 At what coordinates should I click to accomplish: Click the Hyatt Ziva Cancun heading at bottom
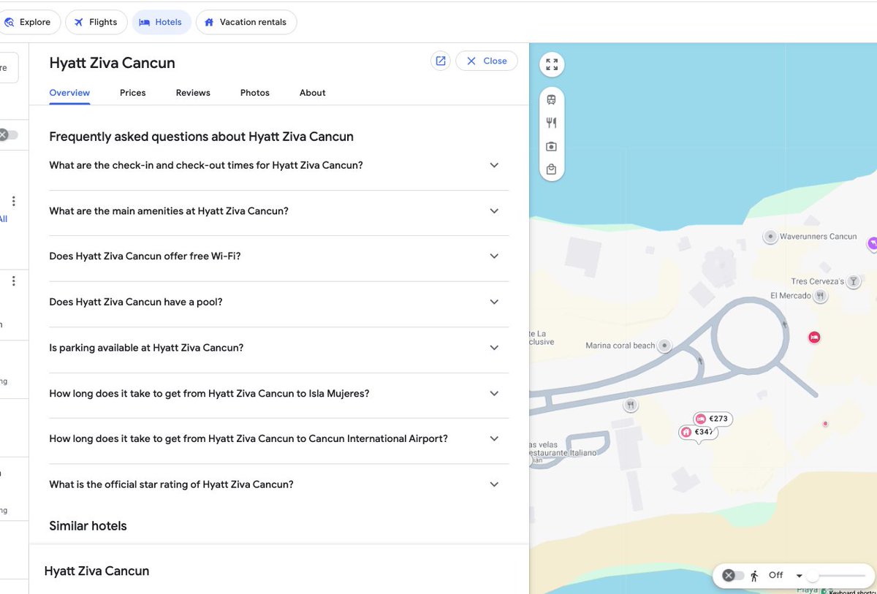[96, 571]
